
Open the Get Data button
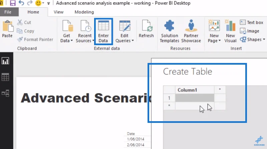[x=66, y=31]
